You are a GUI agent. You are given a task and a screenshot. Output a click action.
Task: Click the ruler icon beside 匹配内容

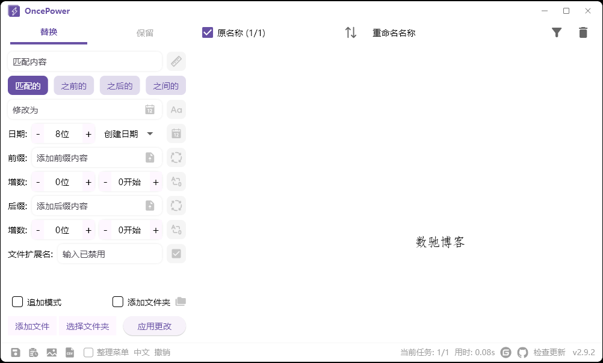point(176,61)
